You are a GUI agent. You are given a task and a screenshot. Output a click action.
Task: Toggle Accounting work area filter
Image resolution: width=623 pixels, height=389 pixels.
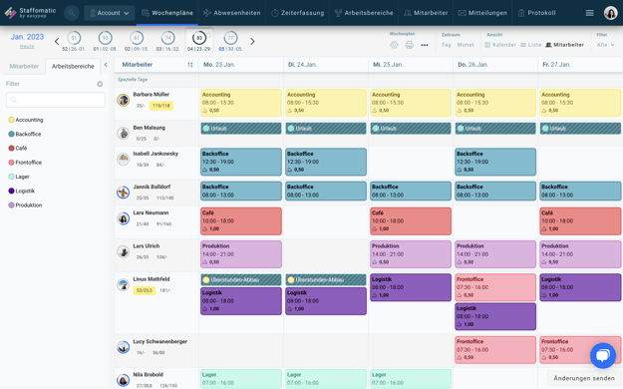coord(26,120)
